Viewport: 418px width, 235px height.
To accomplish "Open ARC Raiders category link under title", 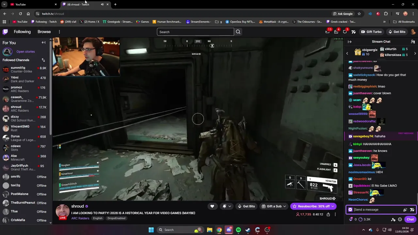I will (x=80, y=218).
